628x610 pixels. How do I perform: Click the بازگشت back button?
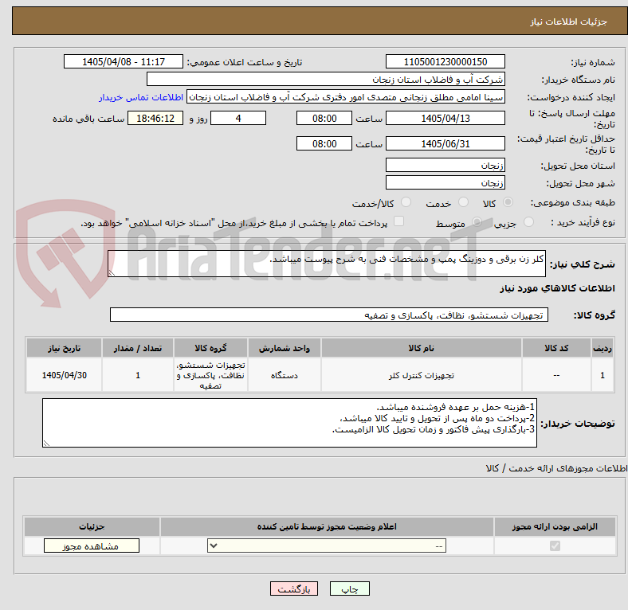click(x=294, y=589)
